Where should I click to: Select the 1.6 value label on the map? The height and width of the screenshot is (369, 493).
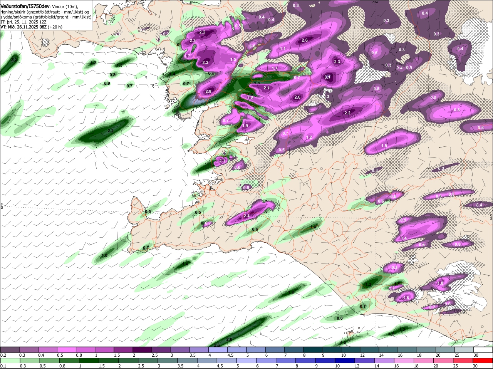coord(406,298)
